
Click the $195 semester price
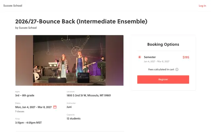click(x=186, y=57)
